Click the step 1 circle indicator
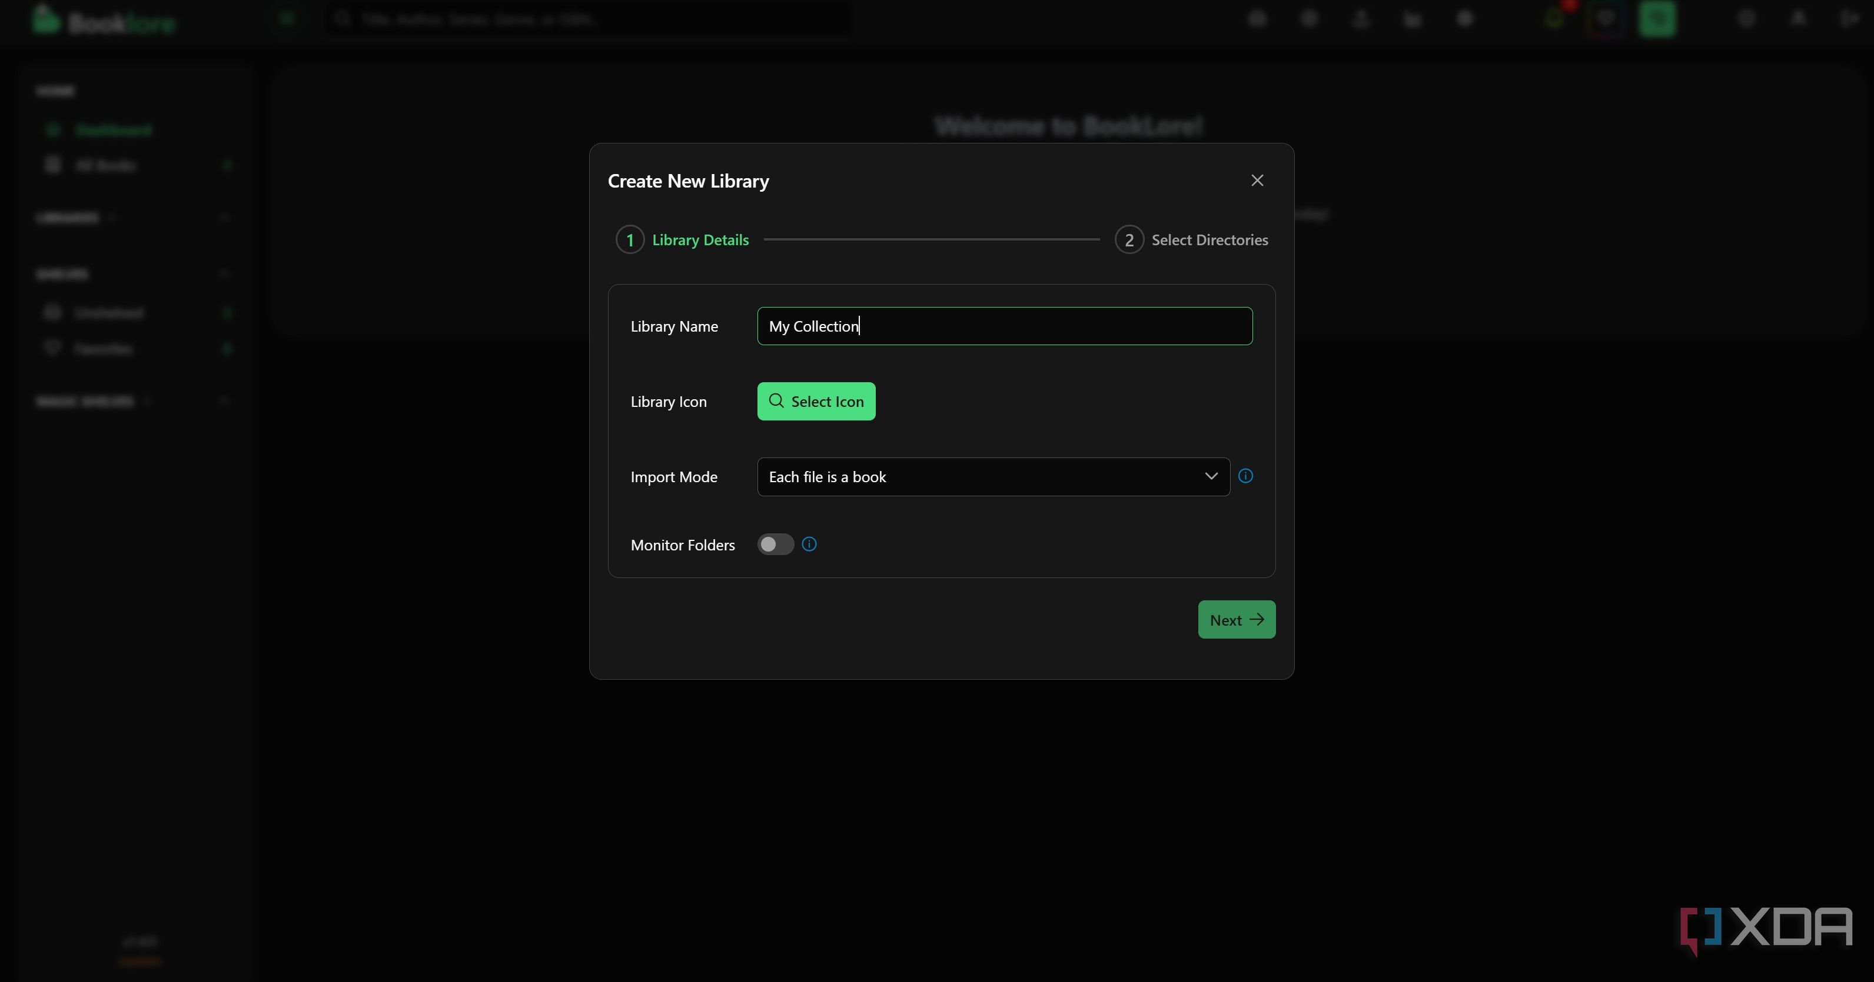Screen dimensions: 1874x982 coord(630,240)
